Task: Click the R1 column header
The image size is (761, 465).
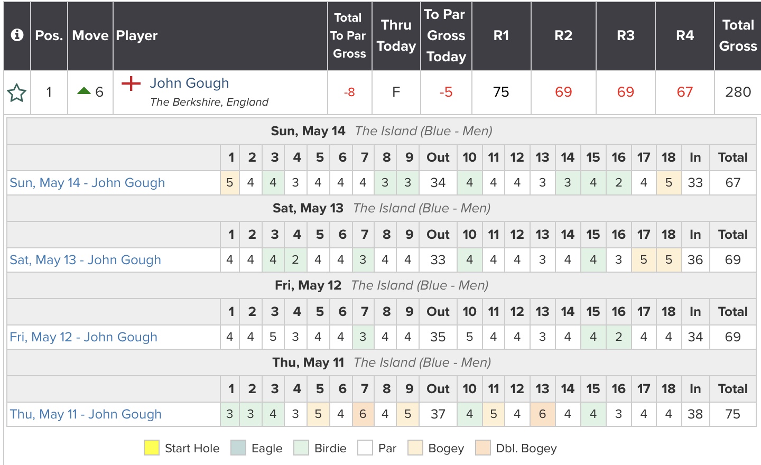Action: coord(501,35)
